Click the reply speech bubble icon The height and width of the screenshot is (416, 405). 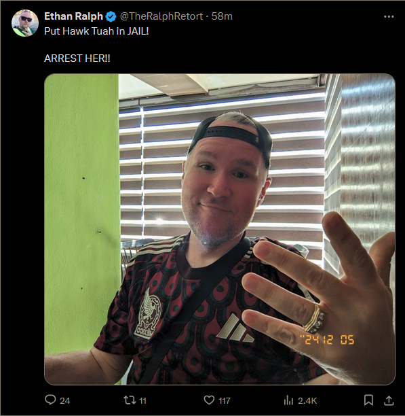tap(50, 400)
